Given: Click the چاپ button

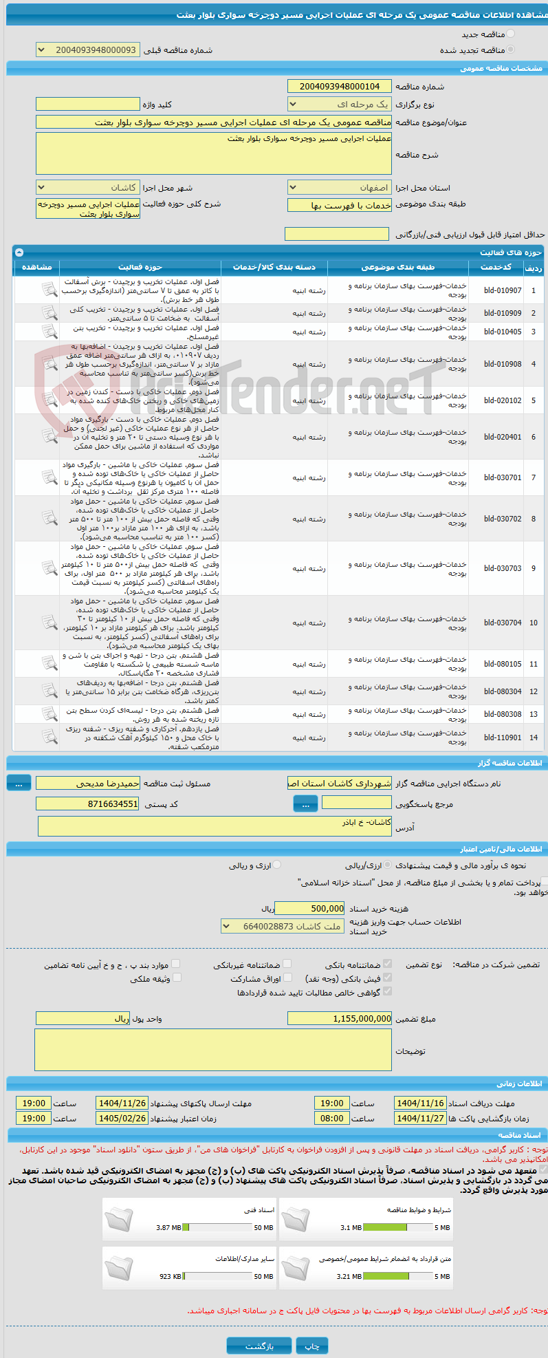Looking at the screenshot, I should (x=312, y=1346).
